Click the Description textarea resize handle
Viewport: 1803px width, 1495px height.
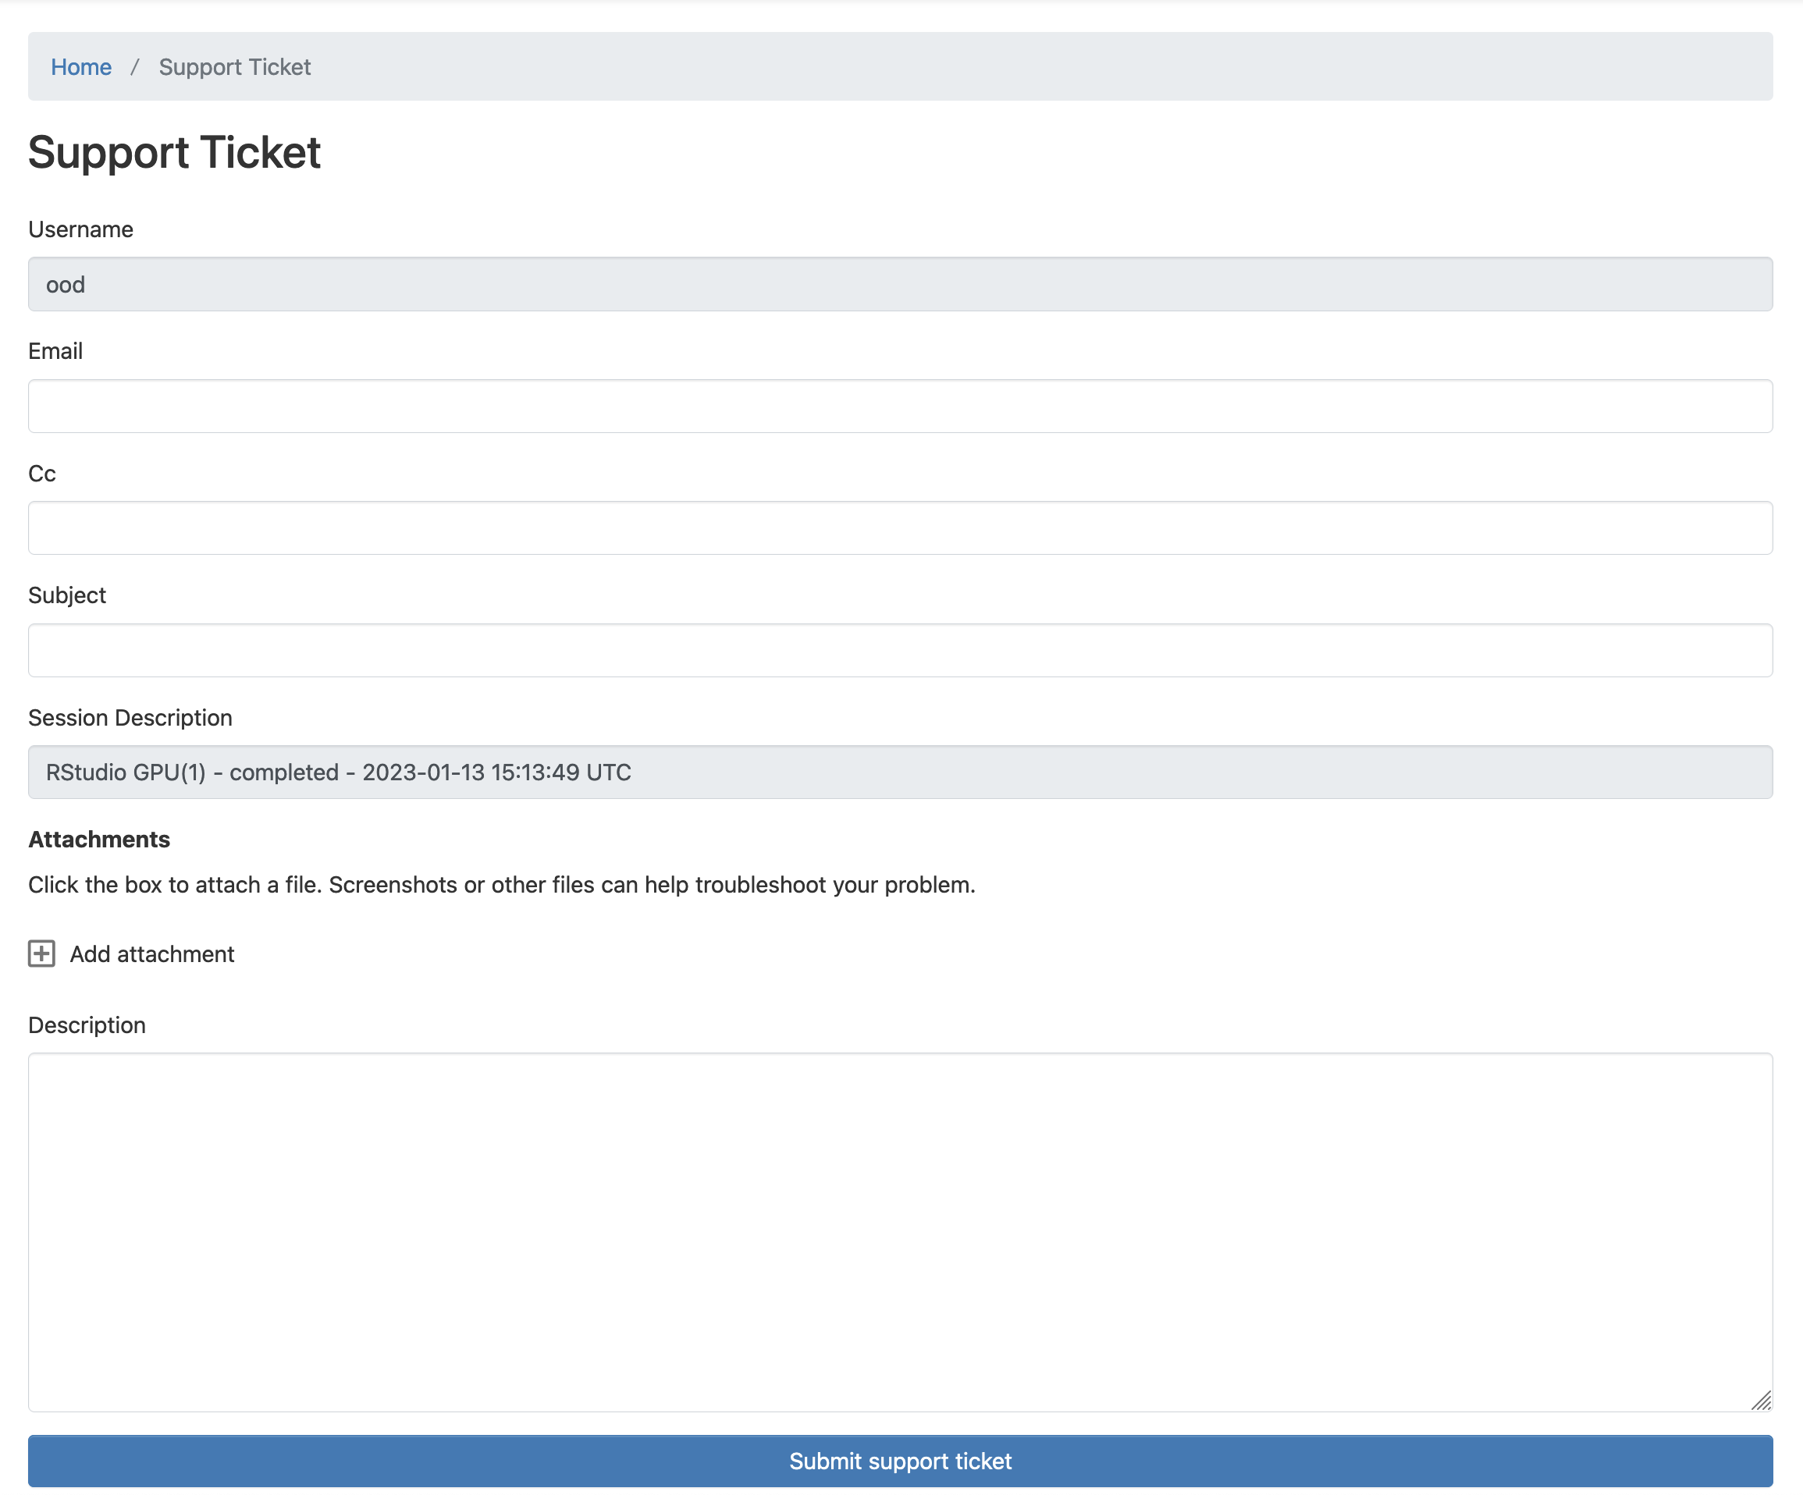(1762, 1401)
